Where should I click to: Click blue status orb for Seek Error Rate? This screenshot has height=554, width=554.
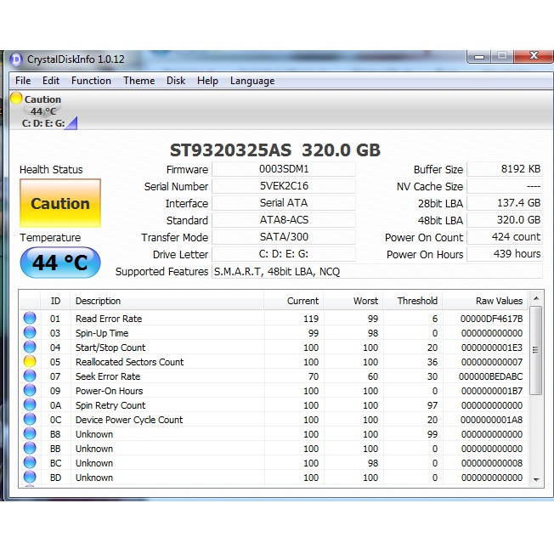pos(31,376)
